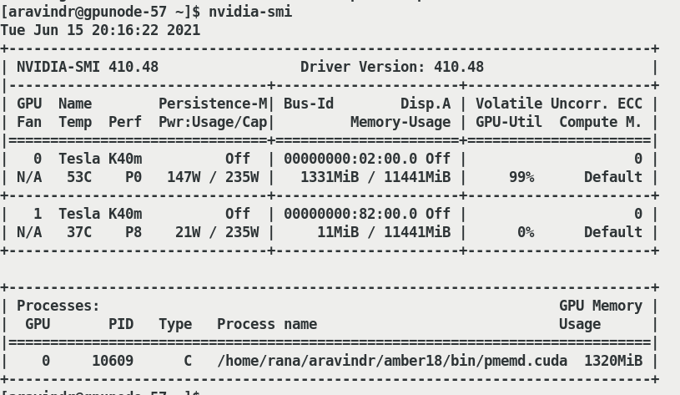Click the bus ID 00000000:82:00.0
Viewport: 680px width, 395px height.
(350, 214)
